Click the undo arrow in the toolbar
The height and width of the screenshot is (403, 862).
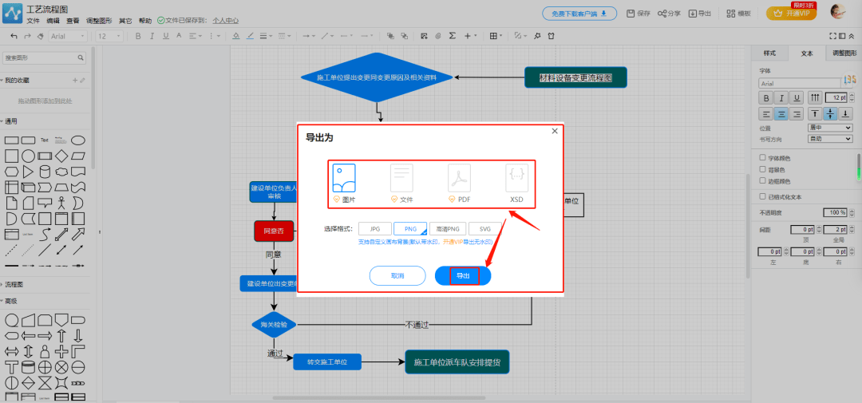click(x=14, y=36)
